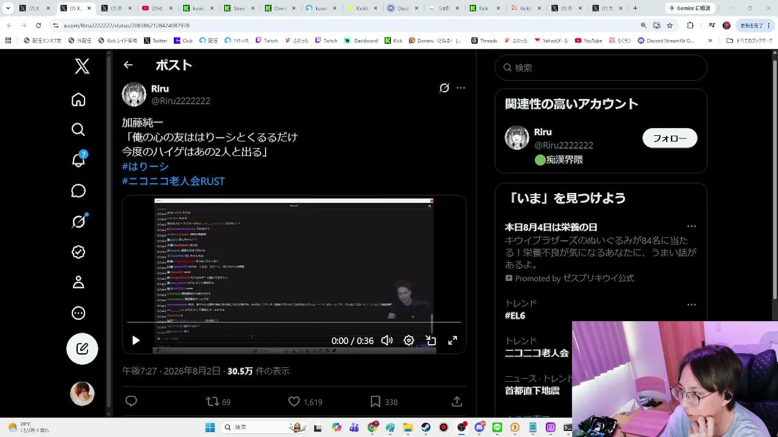Reply to the post via comment icon
This screenshot has height=437, width=778.
point(131,401)
